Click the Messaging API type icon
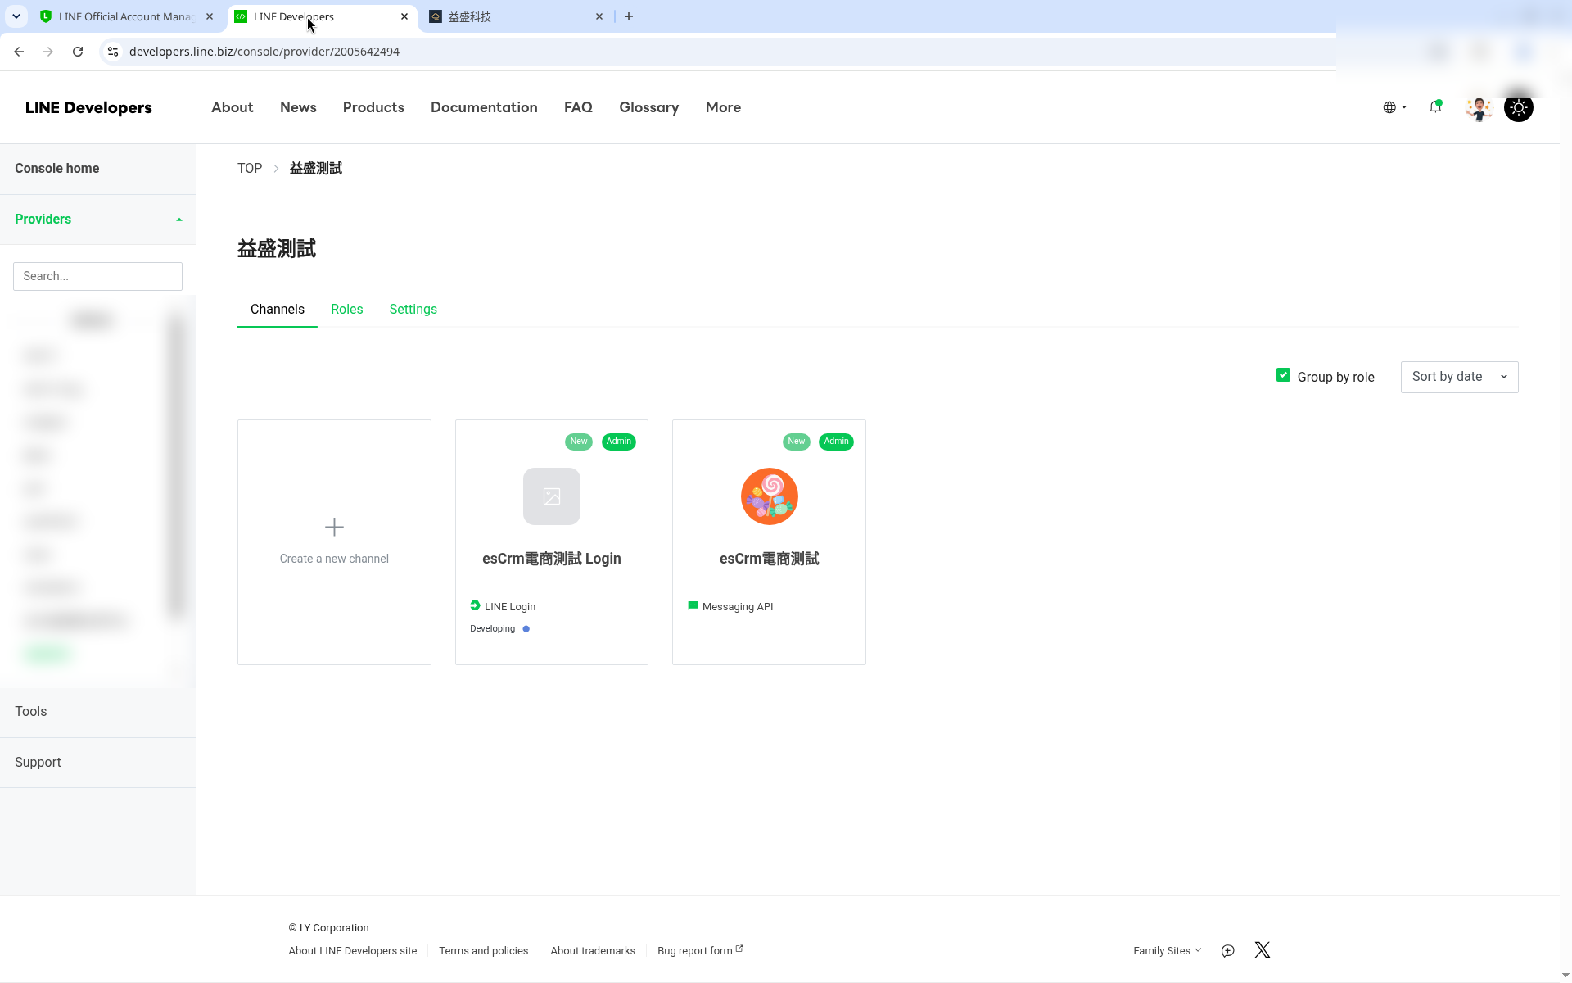Image resolution: width=1572 pixels, height=983 pixels. (x=693, y=606)
